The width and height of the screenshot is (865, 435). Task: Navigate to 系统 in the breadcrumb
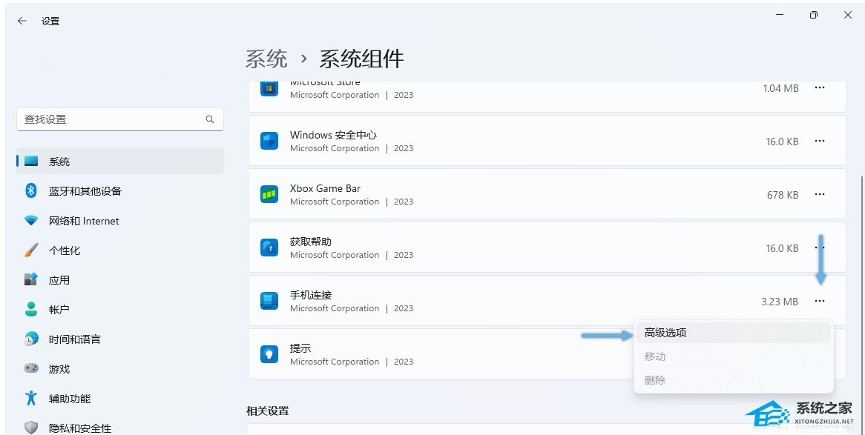266,59
